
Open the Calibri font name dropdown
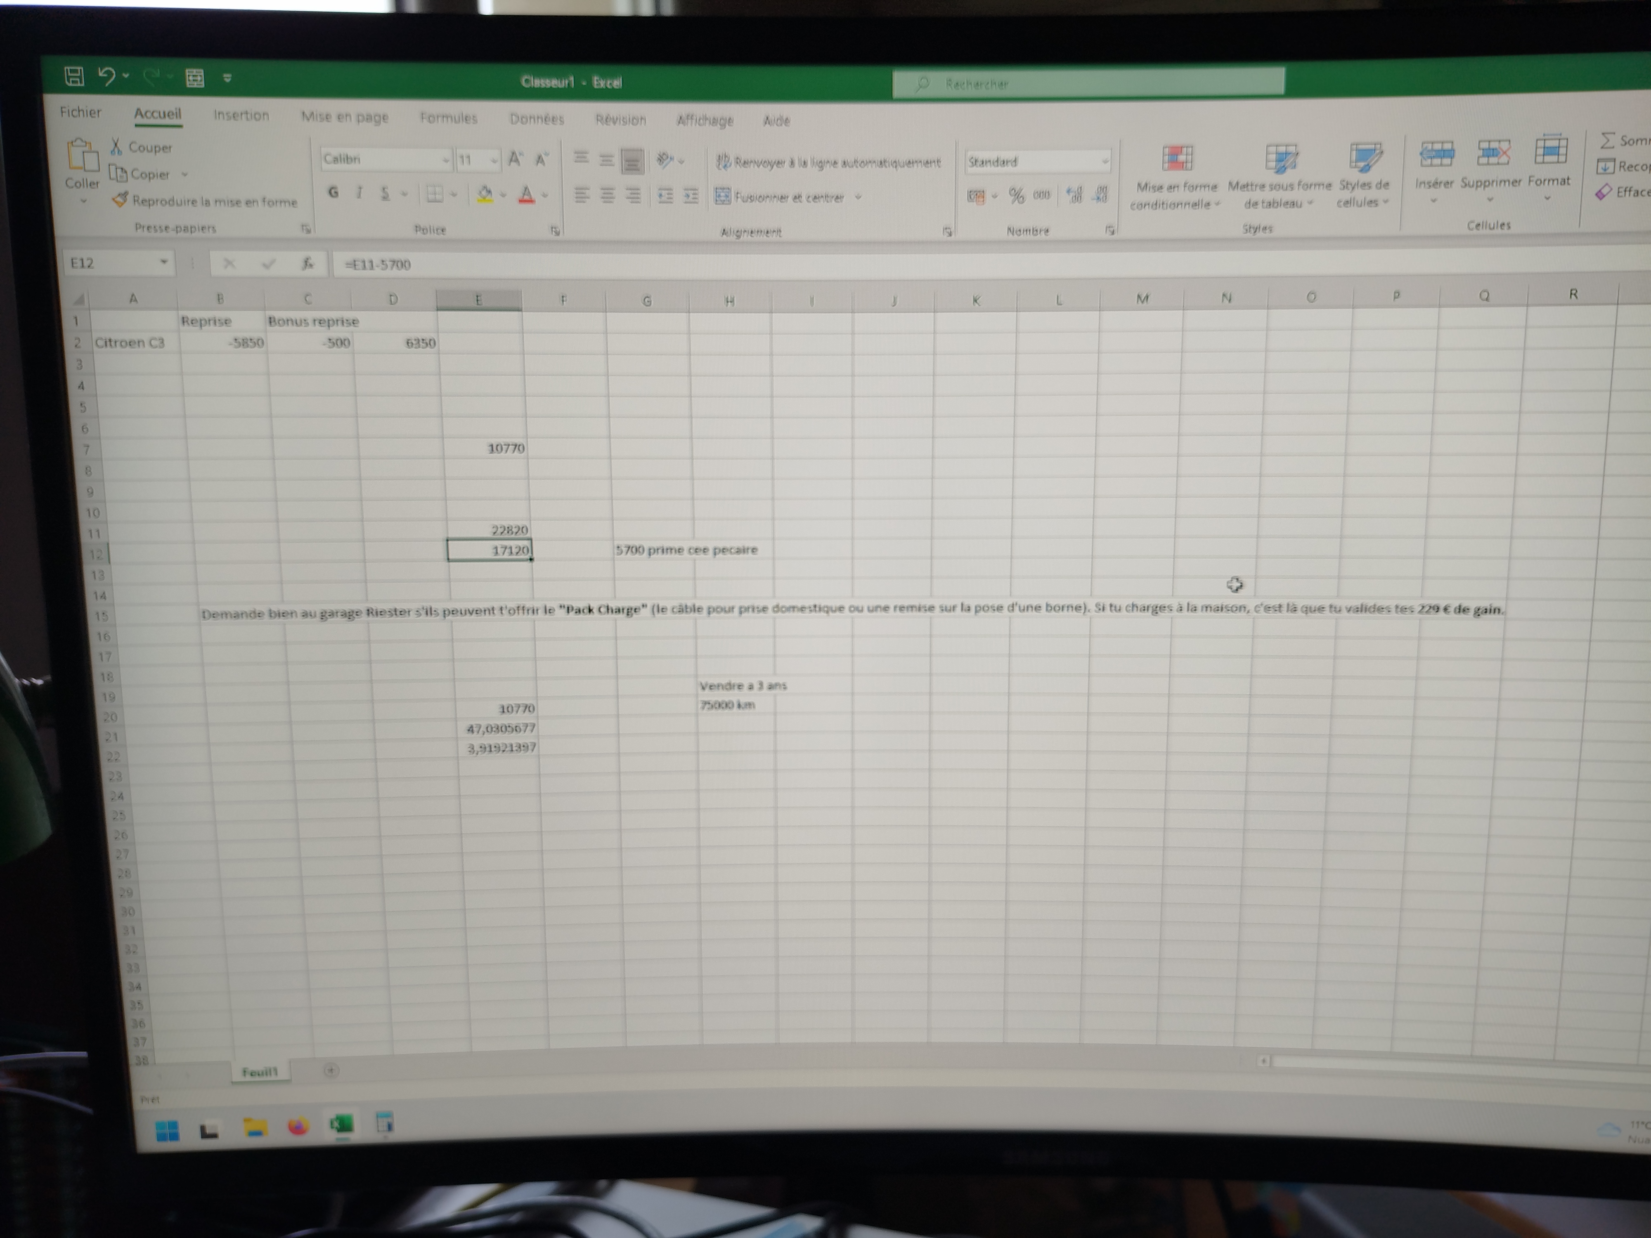point(446,160)
